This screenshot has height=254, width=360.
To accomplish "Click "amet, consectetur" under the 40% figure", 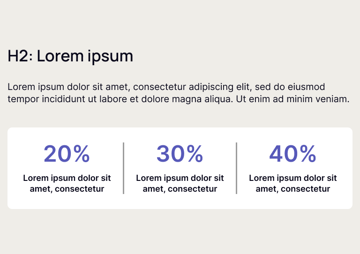I will (293, 189).
